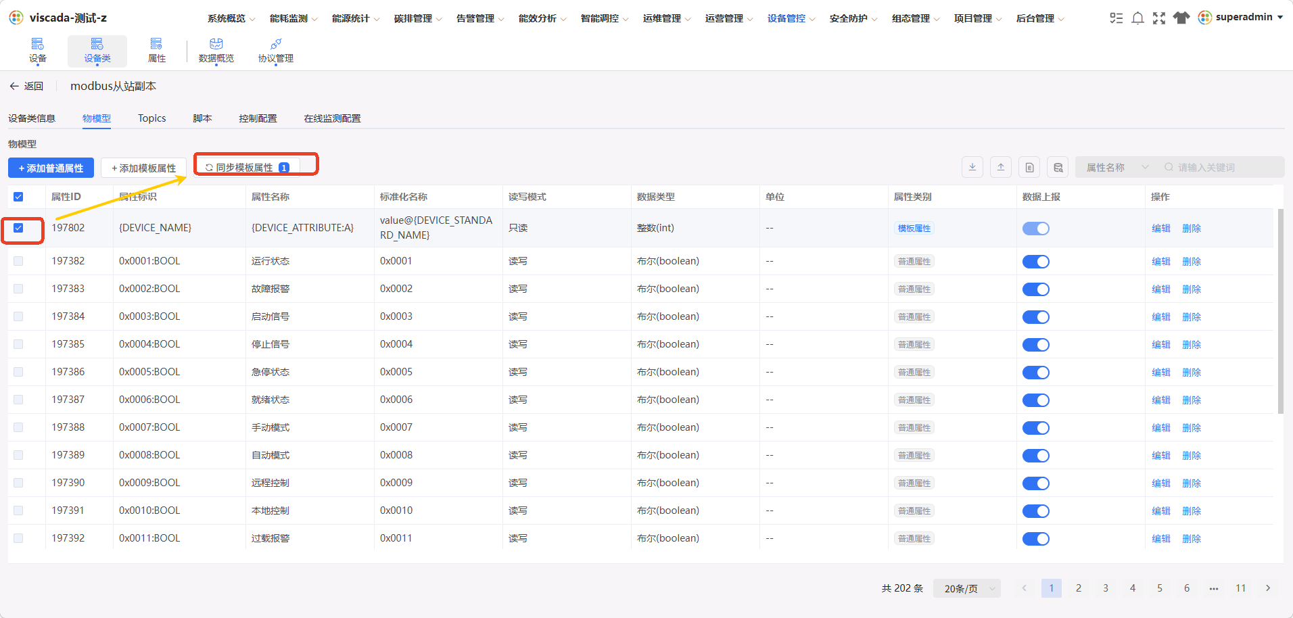Image resolution: width=1293 pixels, height=618 pixels.
Task: Open the 20条/页 page size dropdown
Action: point(967,588)
